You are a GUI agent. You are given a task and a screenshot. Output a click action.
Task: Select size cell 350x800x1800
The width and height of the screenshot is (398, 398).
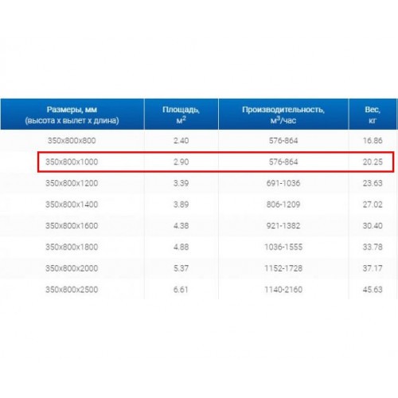pos(72,247)
